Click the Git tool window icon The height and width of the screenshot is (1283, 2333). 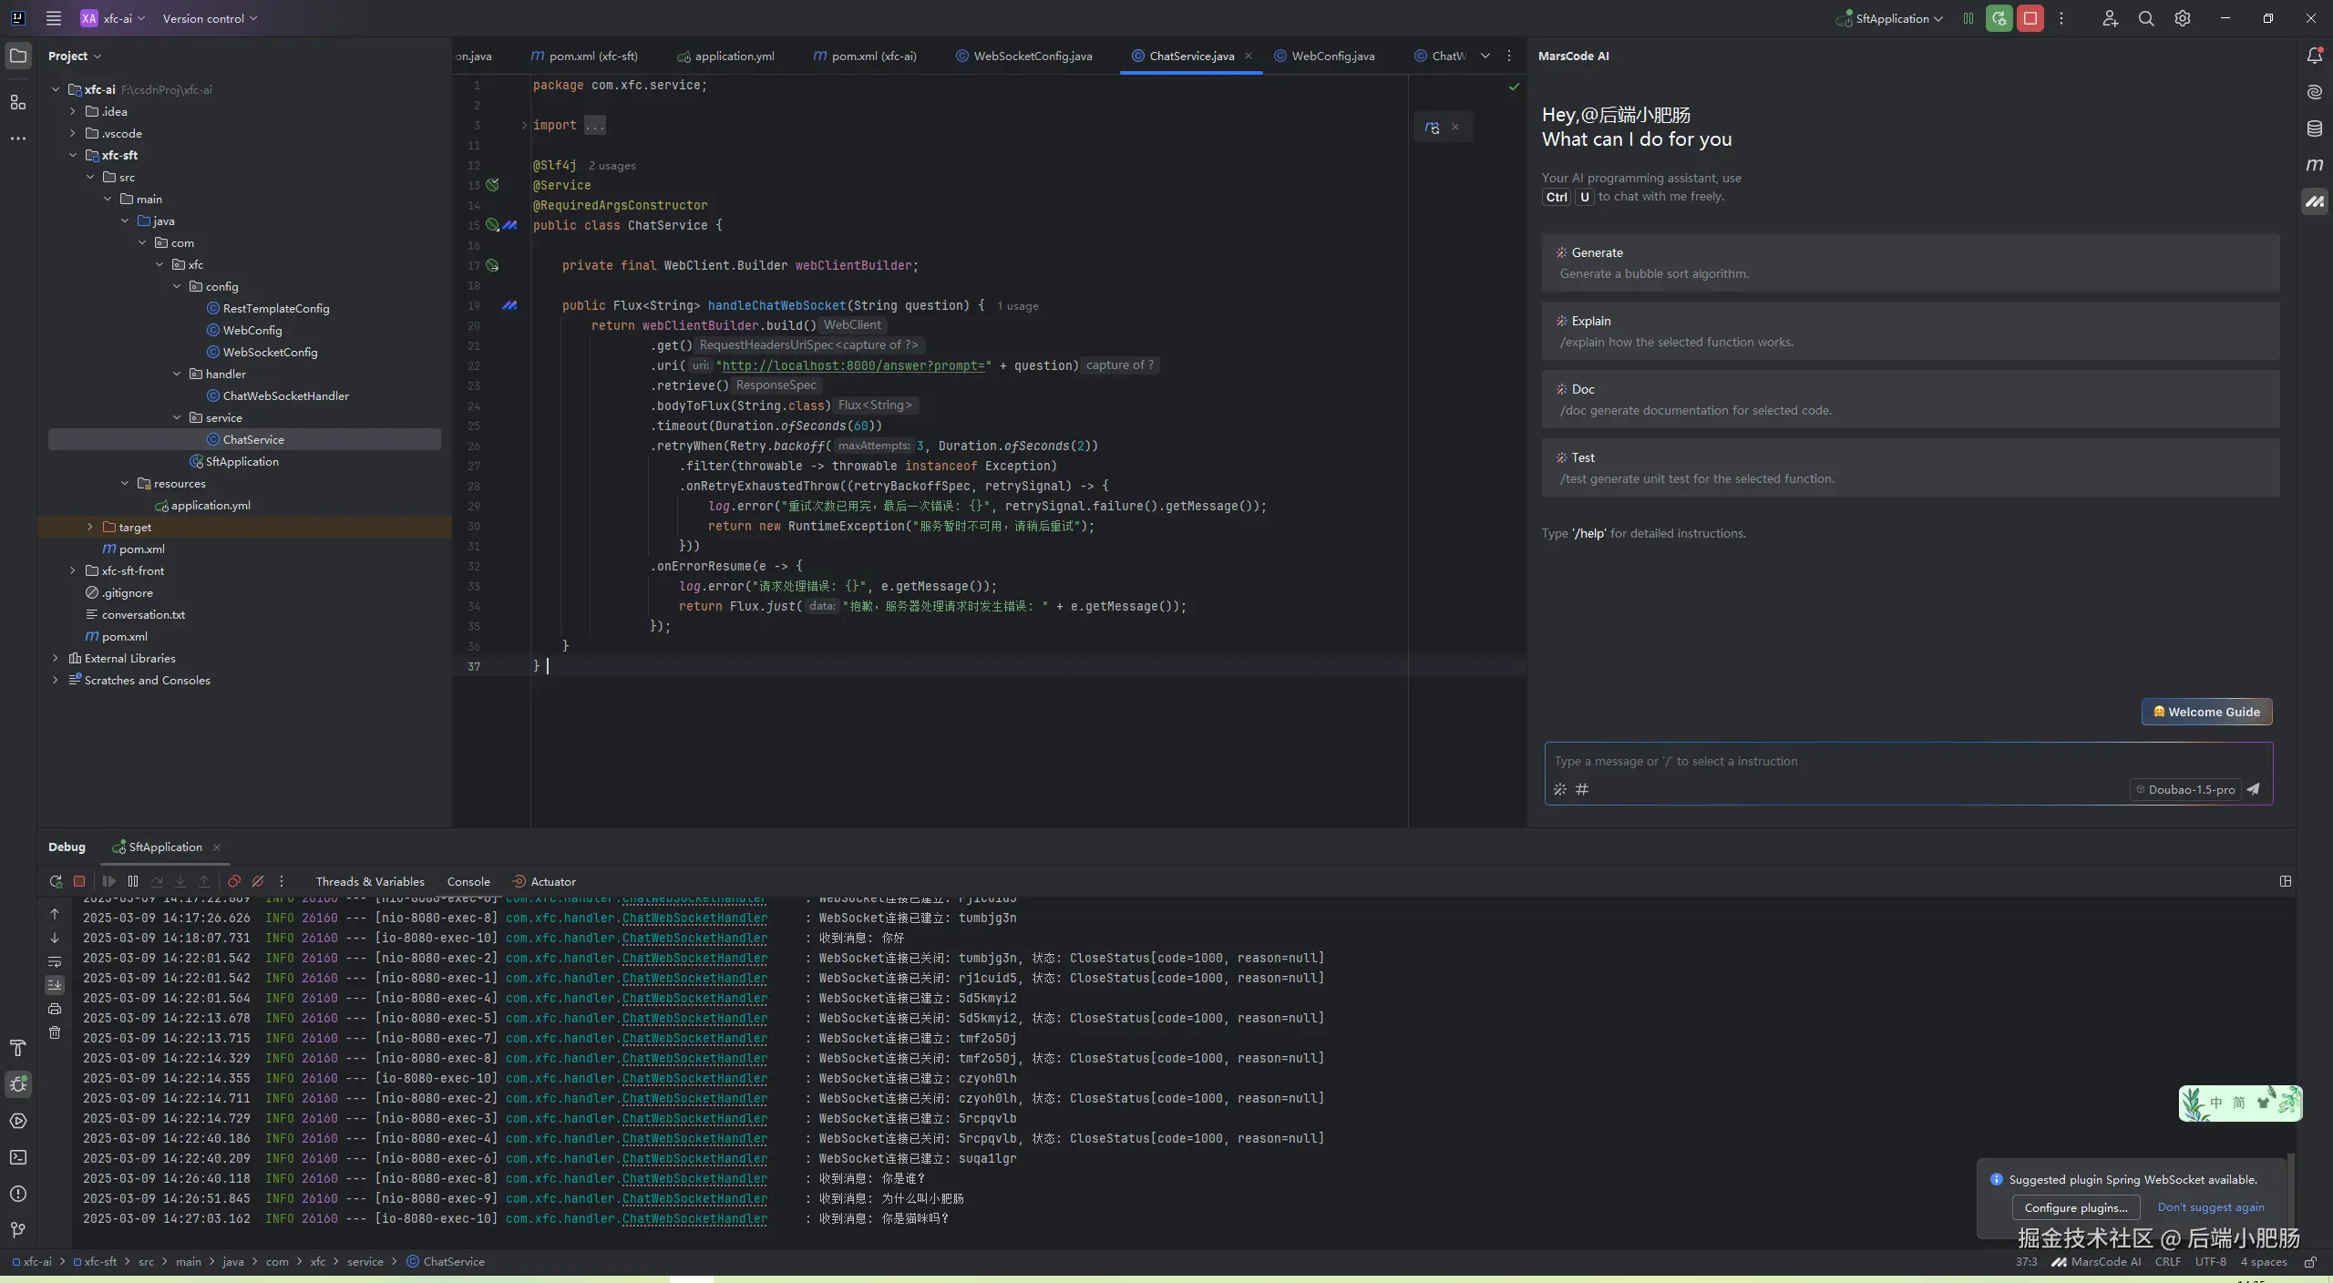coord(17,1230)
